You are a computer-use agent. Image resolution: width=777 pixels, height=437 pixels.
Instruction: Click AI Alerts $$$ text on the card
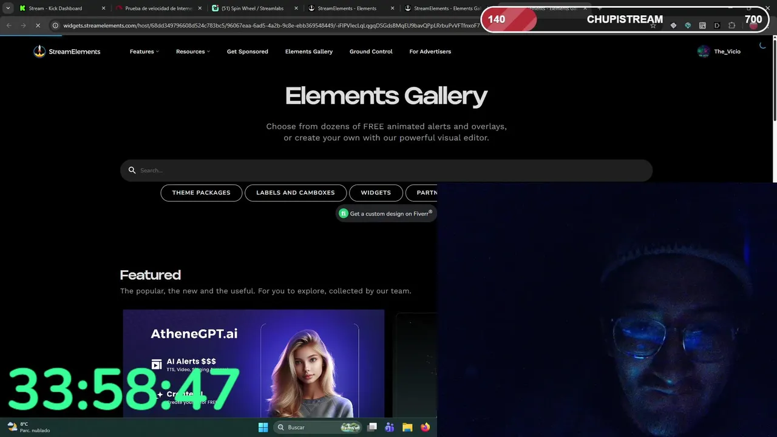(191, 361)
